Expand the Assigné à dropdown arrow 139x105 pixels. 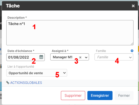(x=86, y=57)
